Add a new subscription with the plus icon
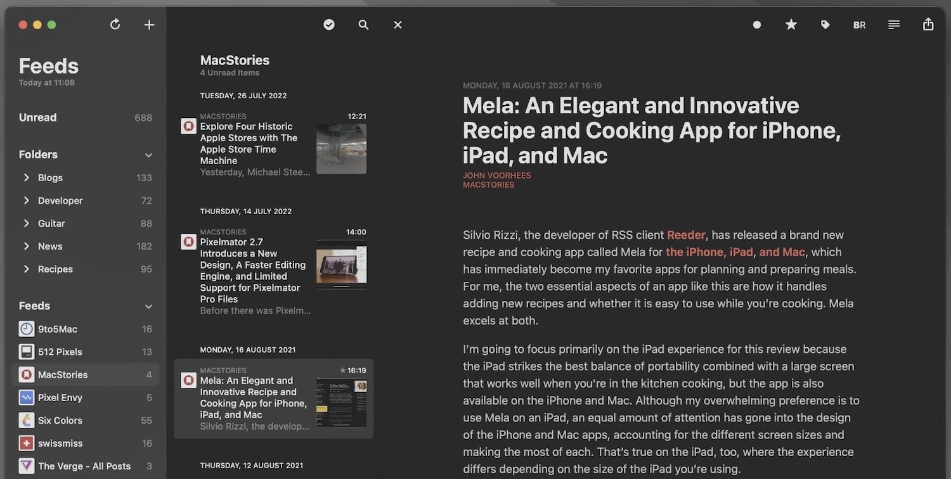The image size is (951, 479). point(149,25)
